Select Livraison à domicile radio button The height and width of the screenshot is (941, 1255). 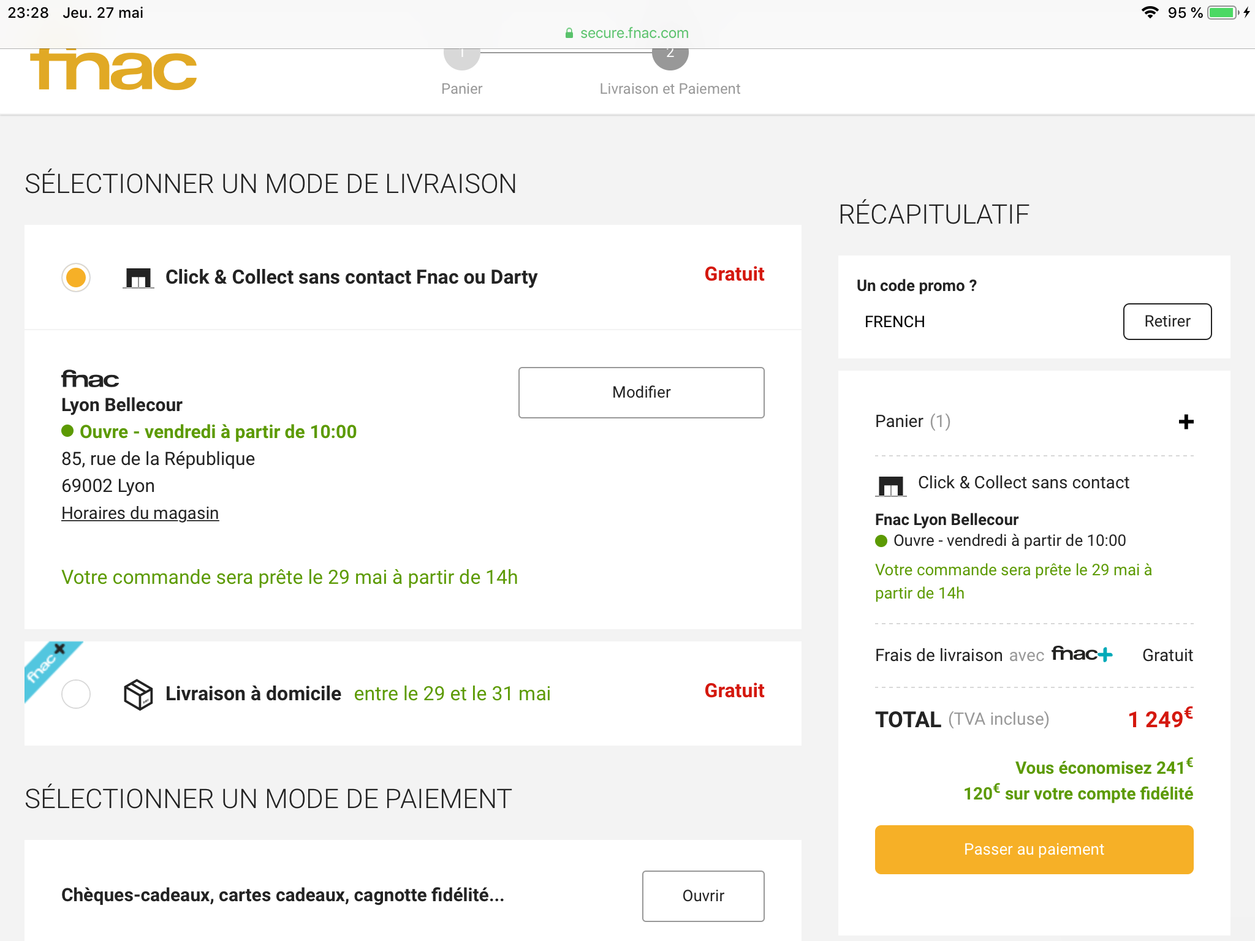pyautogui.click(x=76, y=694)
